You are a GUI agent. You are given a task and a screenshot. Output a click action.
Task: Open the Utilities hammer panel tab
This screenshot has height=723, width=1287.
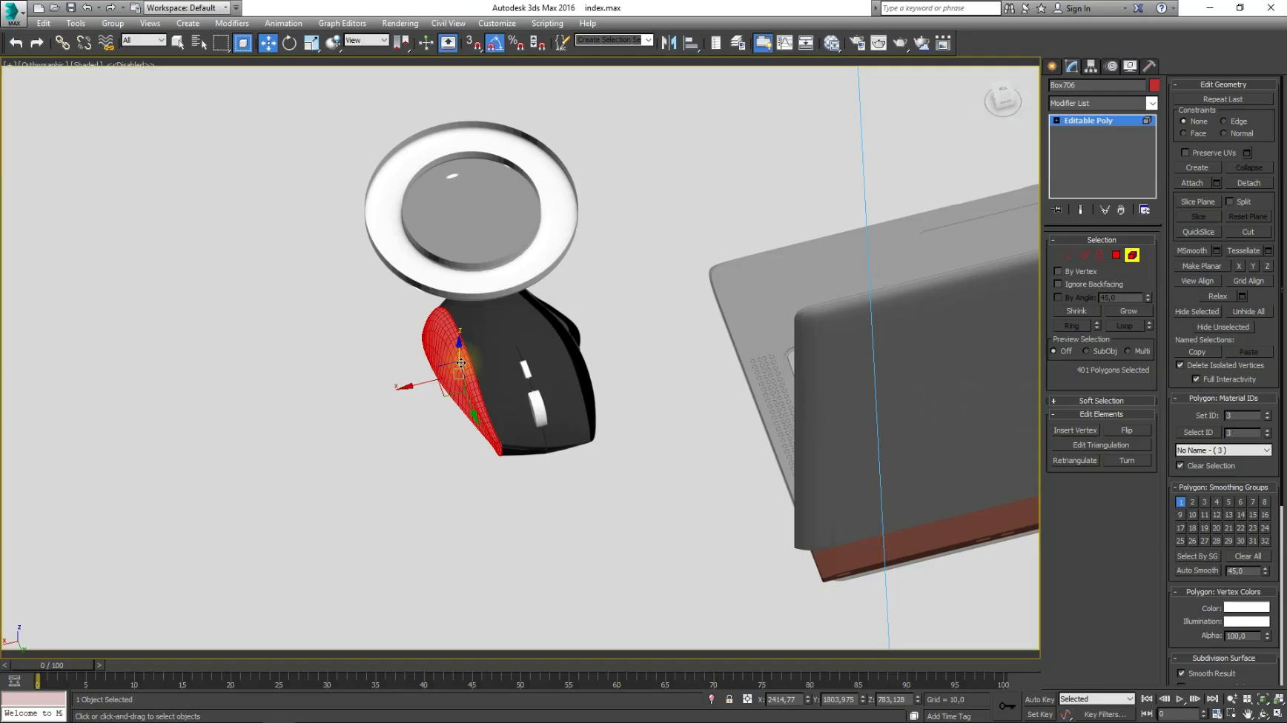tap(1149, 66)
